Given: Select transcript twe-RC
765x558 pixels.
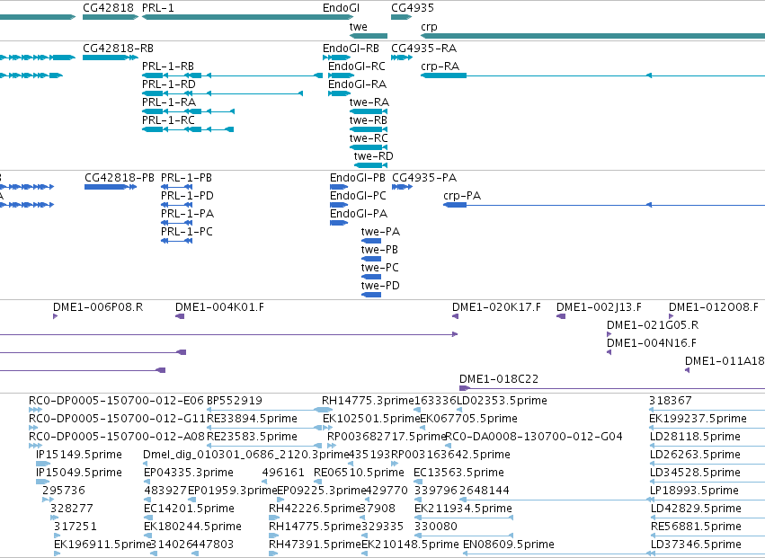Looking at the screenshot, I should click(x=369, y=147).
